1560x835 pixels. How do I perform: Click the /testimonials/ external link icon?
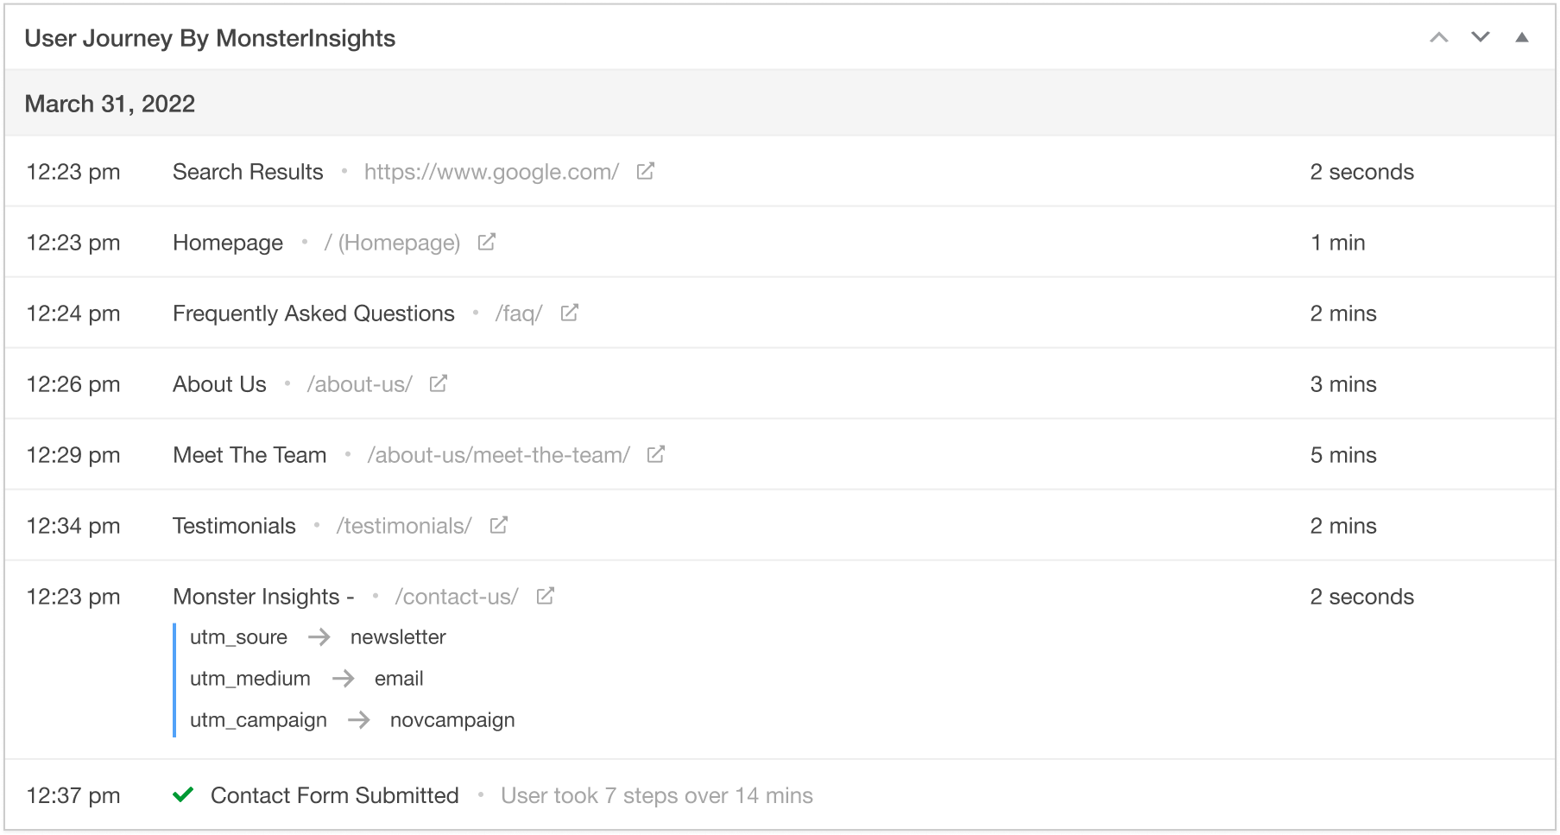(498, 525)
